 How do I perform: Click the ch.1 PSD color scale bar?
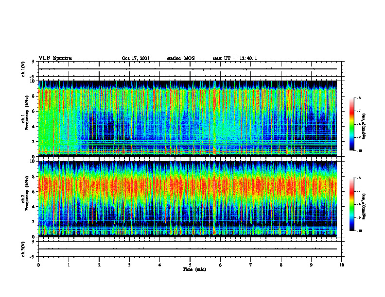pos(351,124)
